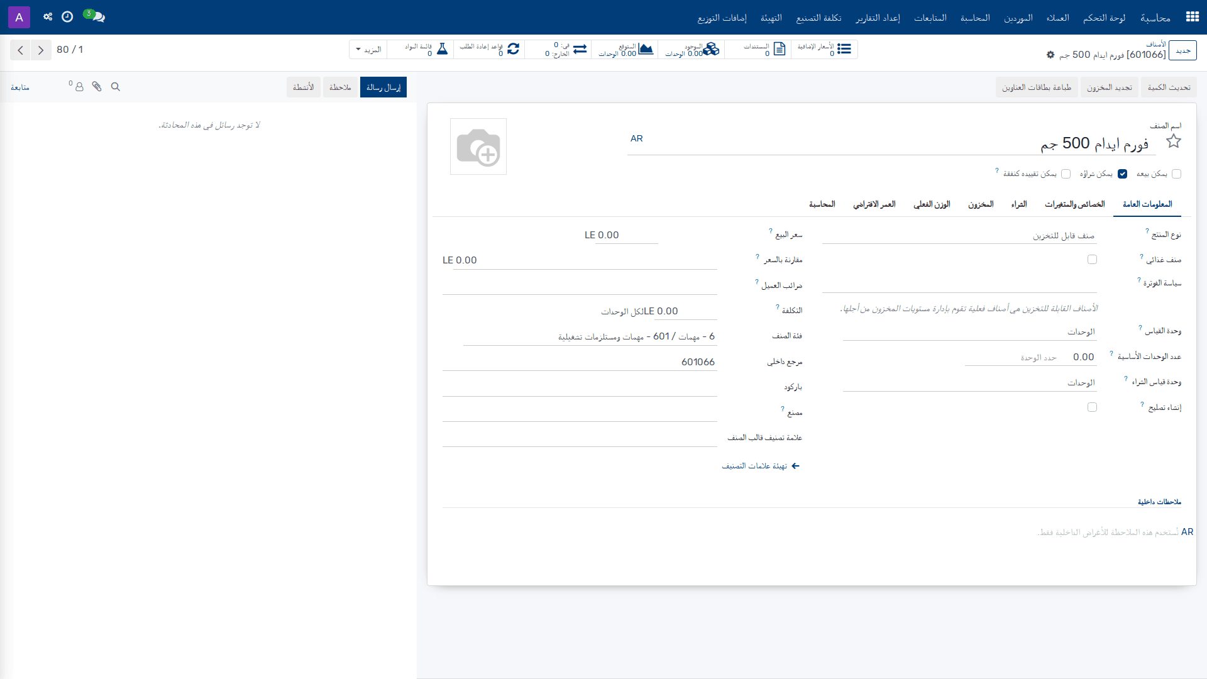The height and width of the screenshot is (679, 1207).
Task: Switch to 'الشراء' tab
Action: click(x=1019, y=204)
